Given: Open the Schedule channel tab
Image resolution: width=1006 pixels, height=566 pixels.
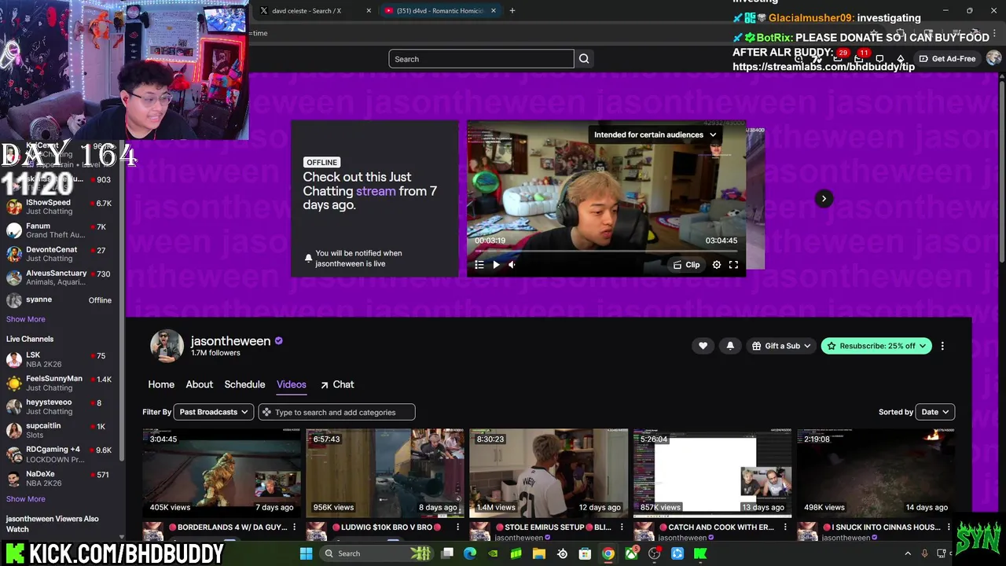Looking at the screenshot, I should point(244,384).
